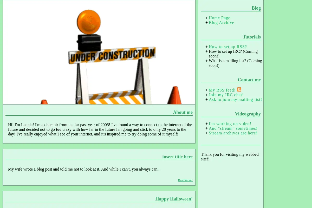Click the orange RSS feed icon
Image resolution: width=312 pixels, height=208 pixels.
pyautogui.click(x=239, y=89)
